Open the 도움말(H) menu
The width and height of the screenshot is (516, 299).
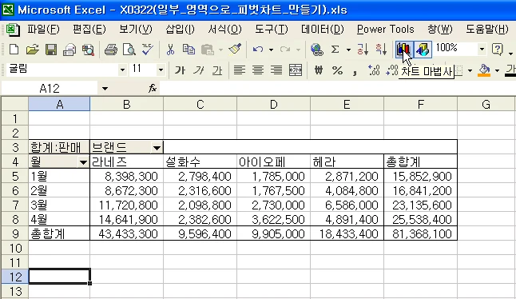(487, 30)
